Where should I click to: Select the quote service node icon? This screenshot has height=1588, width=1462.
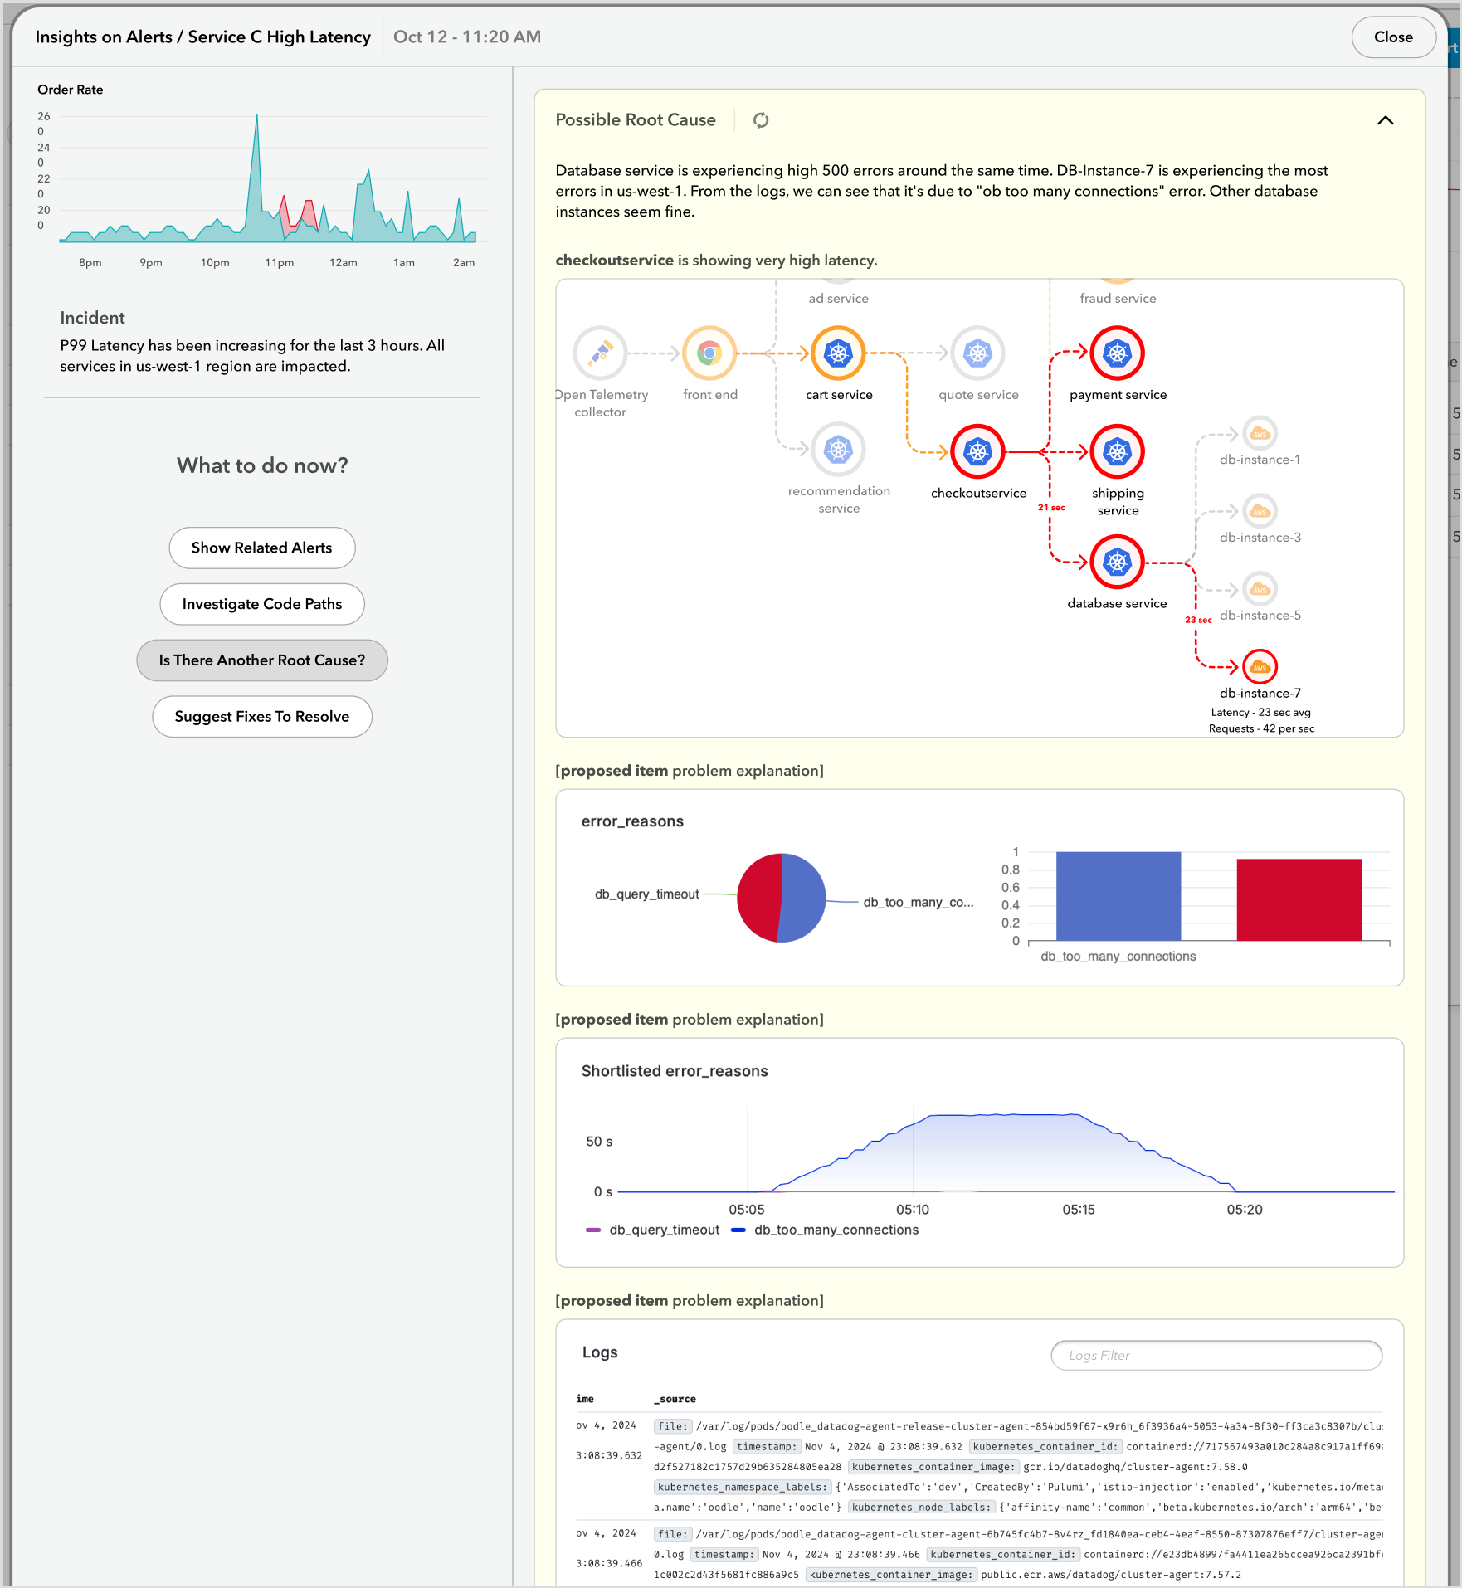978,353
